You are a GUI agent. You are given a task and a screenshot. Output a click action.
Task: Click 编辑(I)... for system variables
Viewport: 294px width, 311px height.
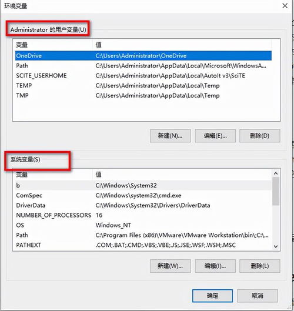[x=215, y=266]
